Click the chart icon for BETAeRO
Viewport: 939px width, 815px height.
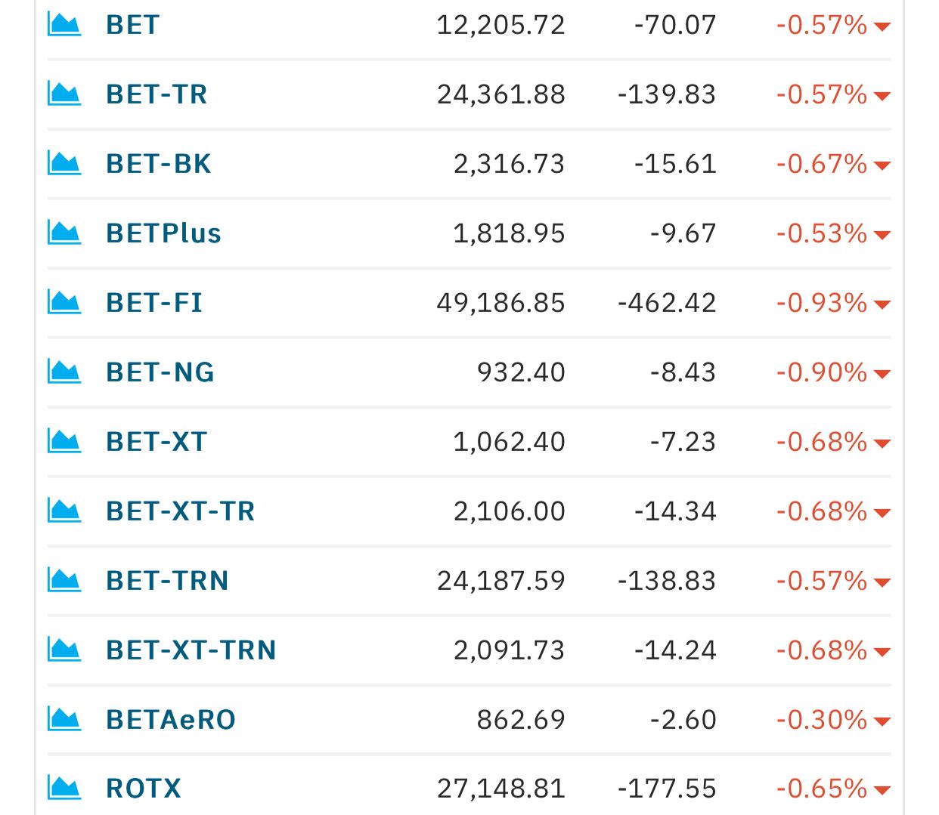(64, 720)
